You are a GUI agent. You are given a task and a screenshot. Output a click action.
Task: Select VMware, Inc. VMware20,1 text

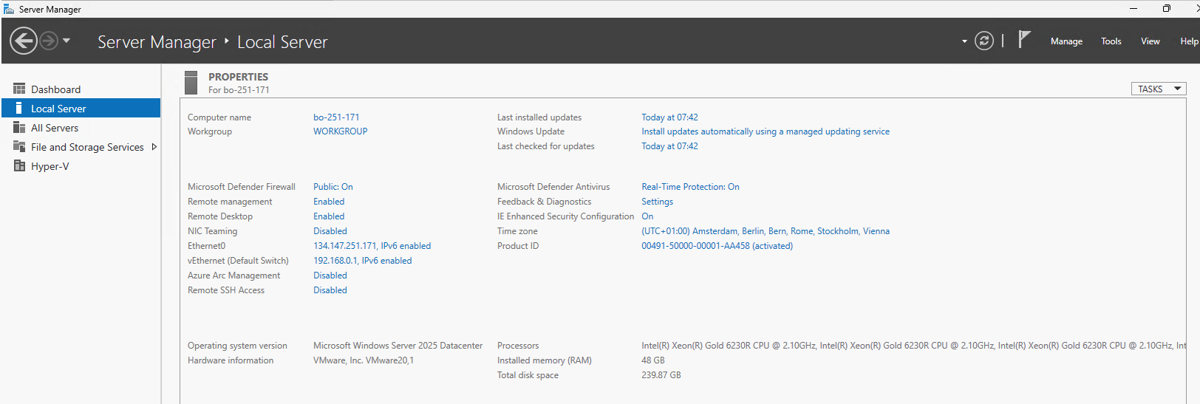[x=364, y=360]
